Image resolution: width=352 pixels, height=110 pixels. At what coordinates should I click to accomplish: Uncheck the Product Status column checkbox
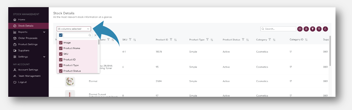61,71
